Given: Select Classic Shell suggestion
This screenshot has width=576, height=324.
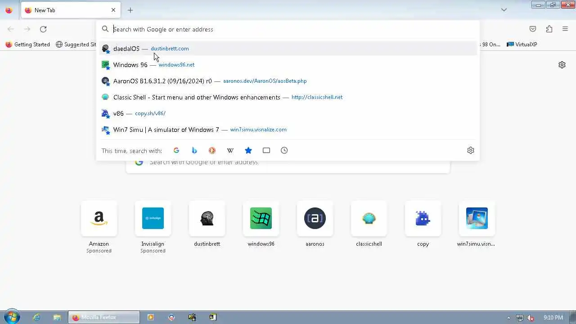Looking at the screenshot, I should [x=288, y=97].
